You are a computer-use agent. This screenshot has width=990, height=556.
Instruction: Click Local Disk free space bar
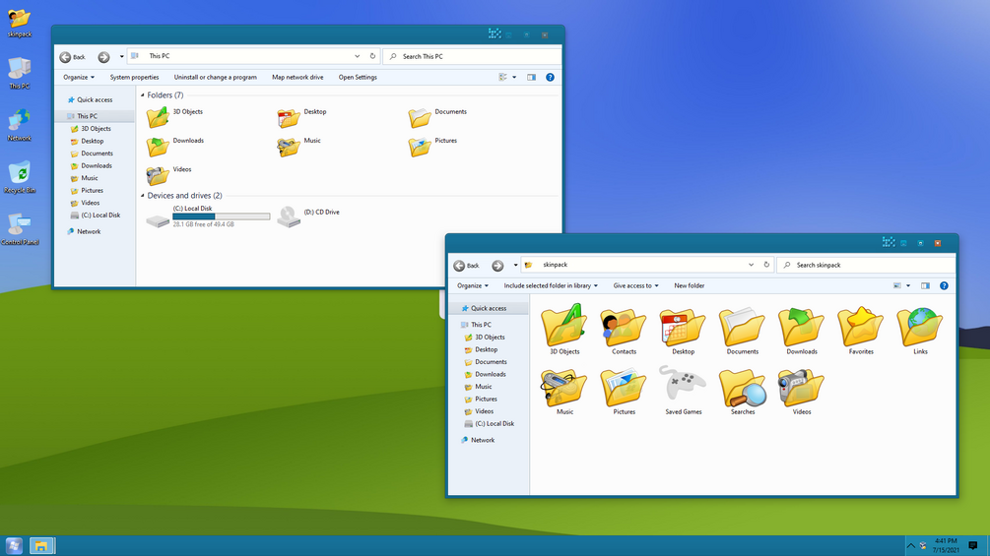[x=221, y=216]
